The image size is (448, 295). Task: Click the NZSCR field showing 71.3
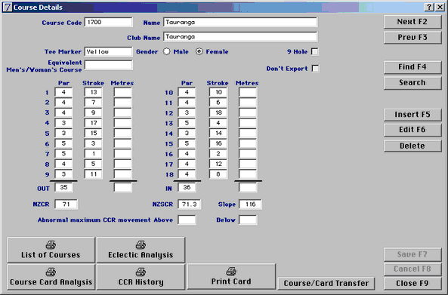(189, 204)
